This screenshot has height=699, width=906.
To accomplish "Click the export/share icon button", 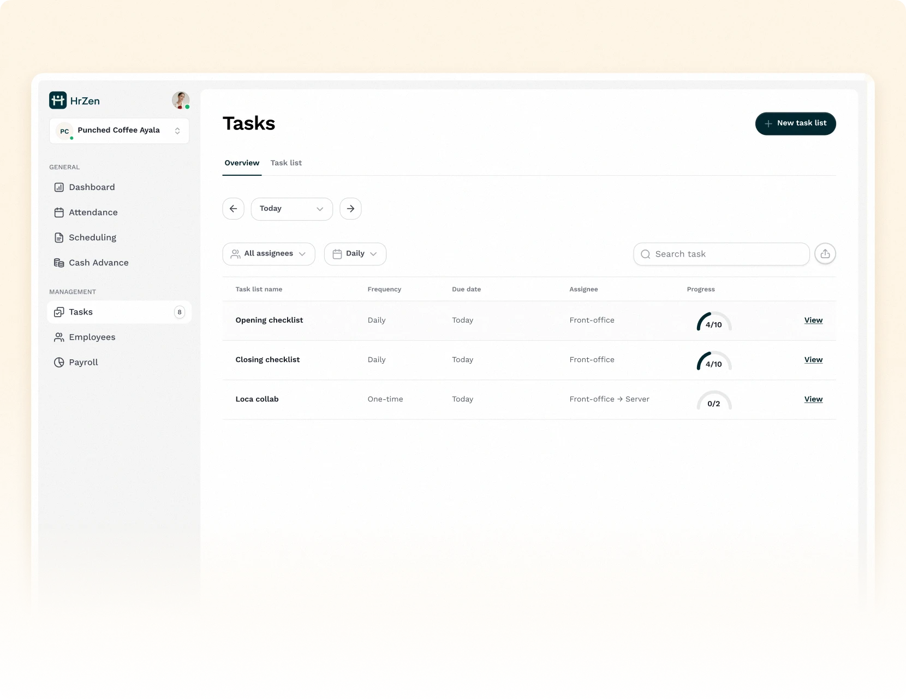I will coord(825,254).
